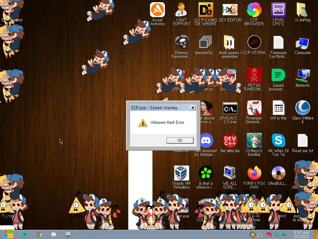This screenshot has width=318, height=239.
Task: Click the yellow warning icon in dialog
Action: [143, 123]
